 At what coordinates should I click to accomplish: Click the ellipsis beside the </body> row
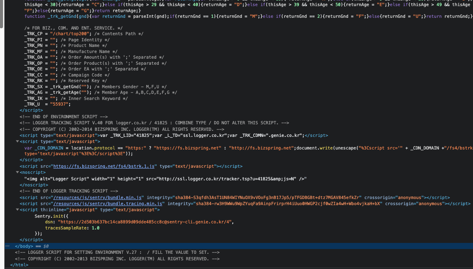(x=7, y=246)
